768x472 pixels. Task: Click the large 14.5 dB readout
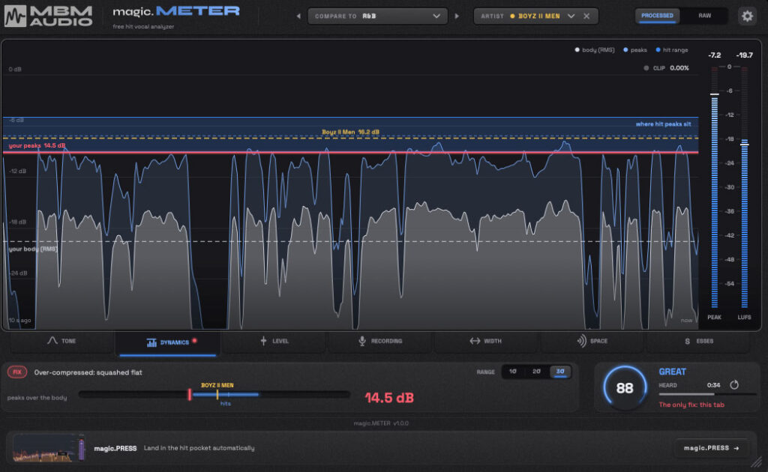[x=389, y=398]
